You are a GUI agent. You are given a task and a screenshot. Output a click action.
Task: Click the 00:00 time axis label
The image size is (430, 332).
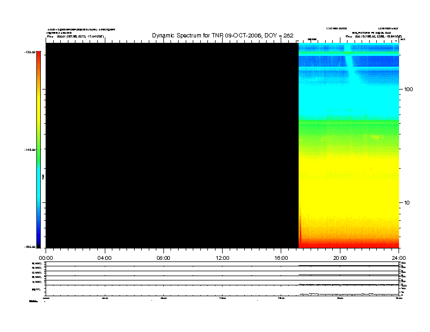(46, 258)
